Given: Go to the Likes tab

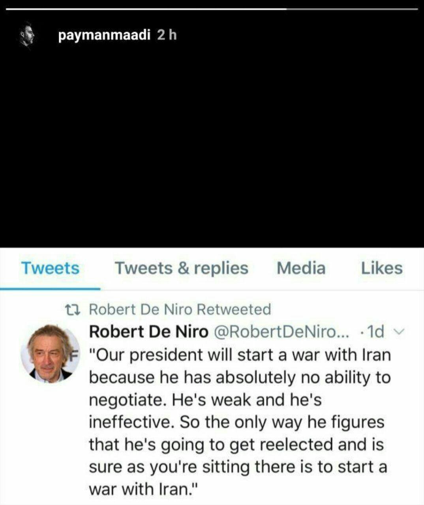Looking at the screenshot, I should [381, 268].
